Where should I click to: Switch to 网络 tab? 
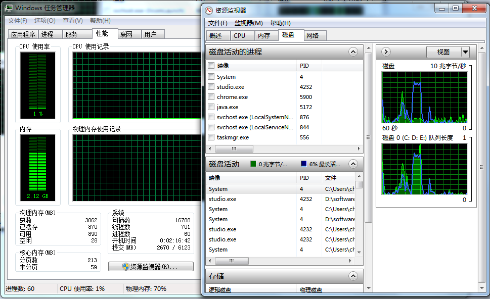(x=315, y=35)
